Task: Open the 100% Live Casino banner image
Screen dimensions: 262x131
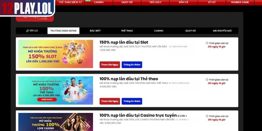Action: coord(56,122)
